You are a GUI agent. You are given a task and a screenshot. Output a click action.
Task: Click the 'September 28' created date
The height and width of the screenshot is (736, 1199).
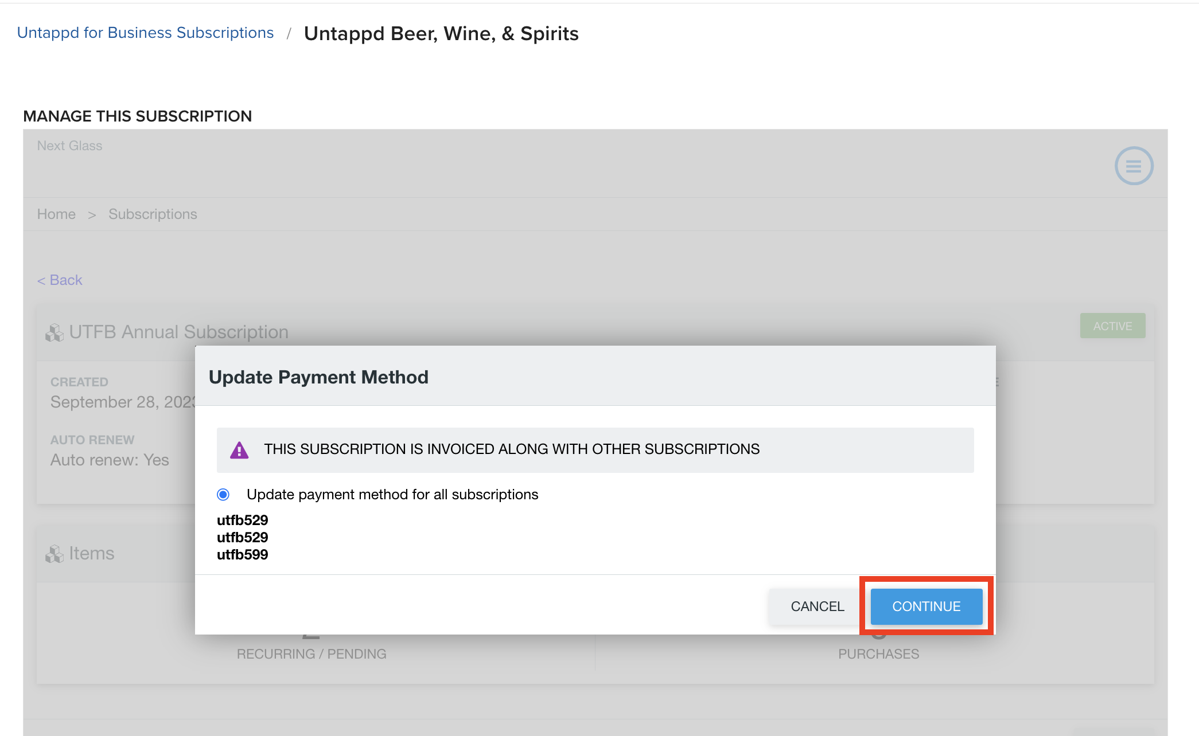pos(123,402)
